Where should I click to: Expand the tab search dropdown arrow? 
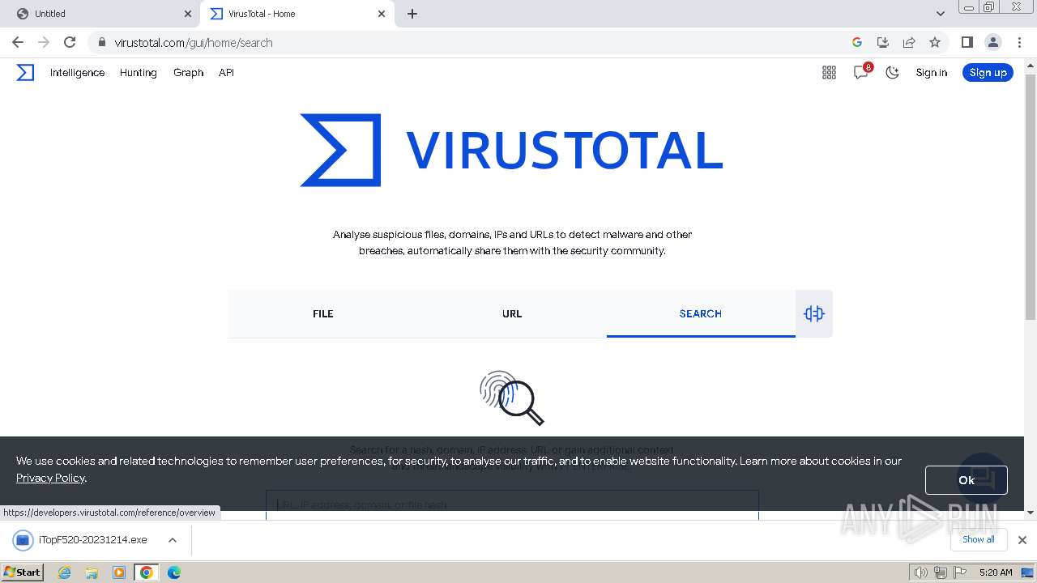(941, 14)
